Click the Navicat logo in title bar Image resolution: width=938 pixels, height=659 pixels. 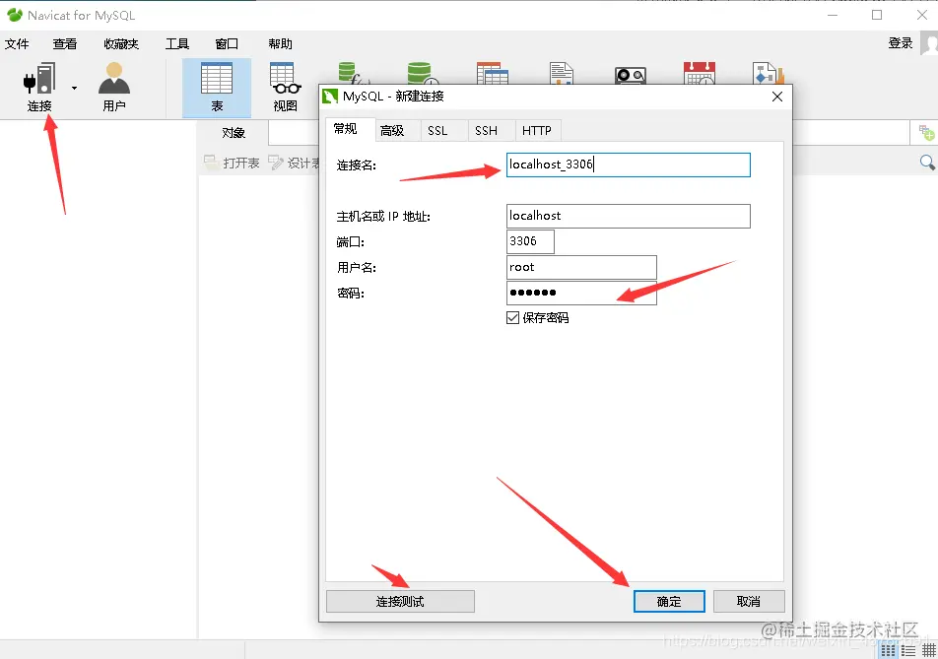[15, 15]
